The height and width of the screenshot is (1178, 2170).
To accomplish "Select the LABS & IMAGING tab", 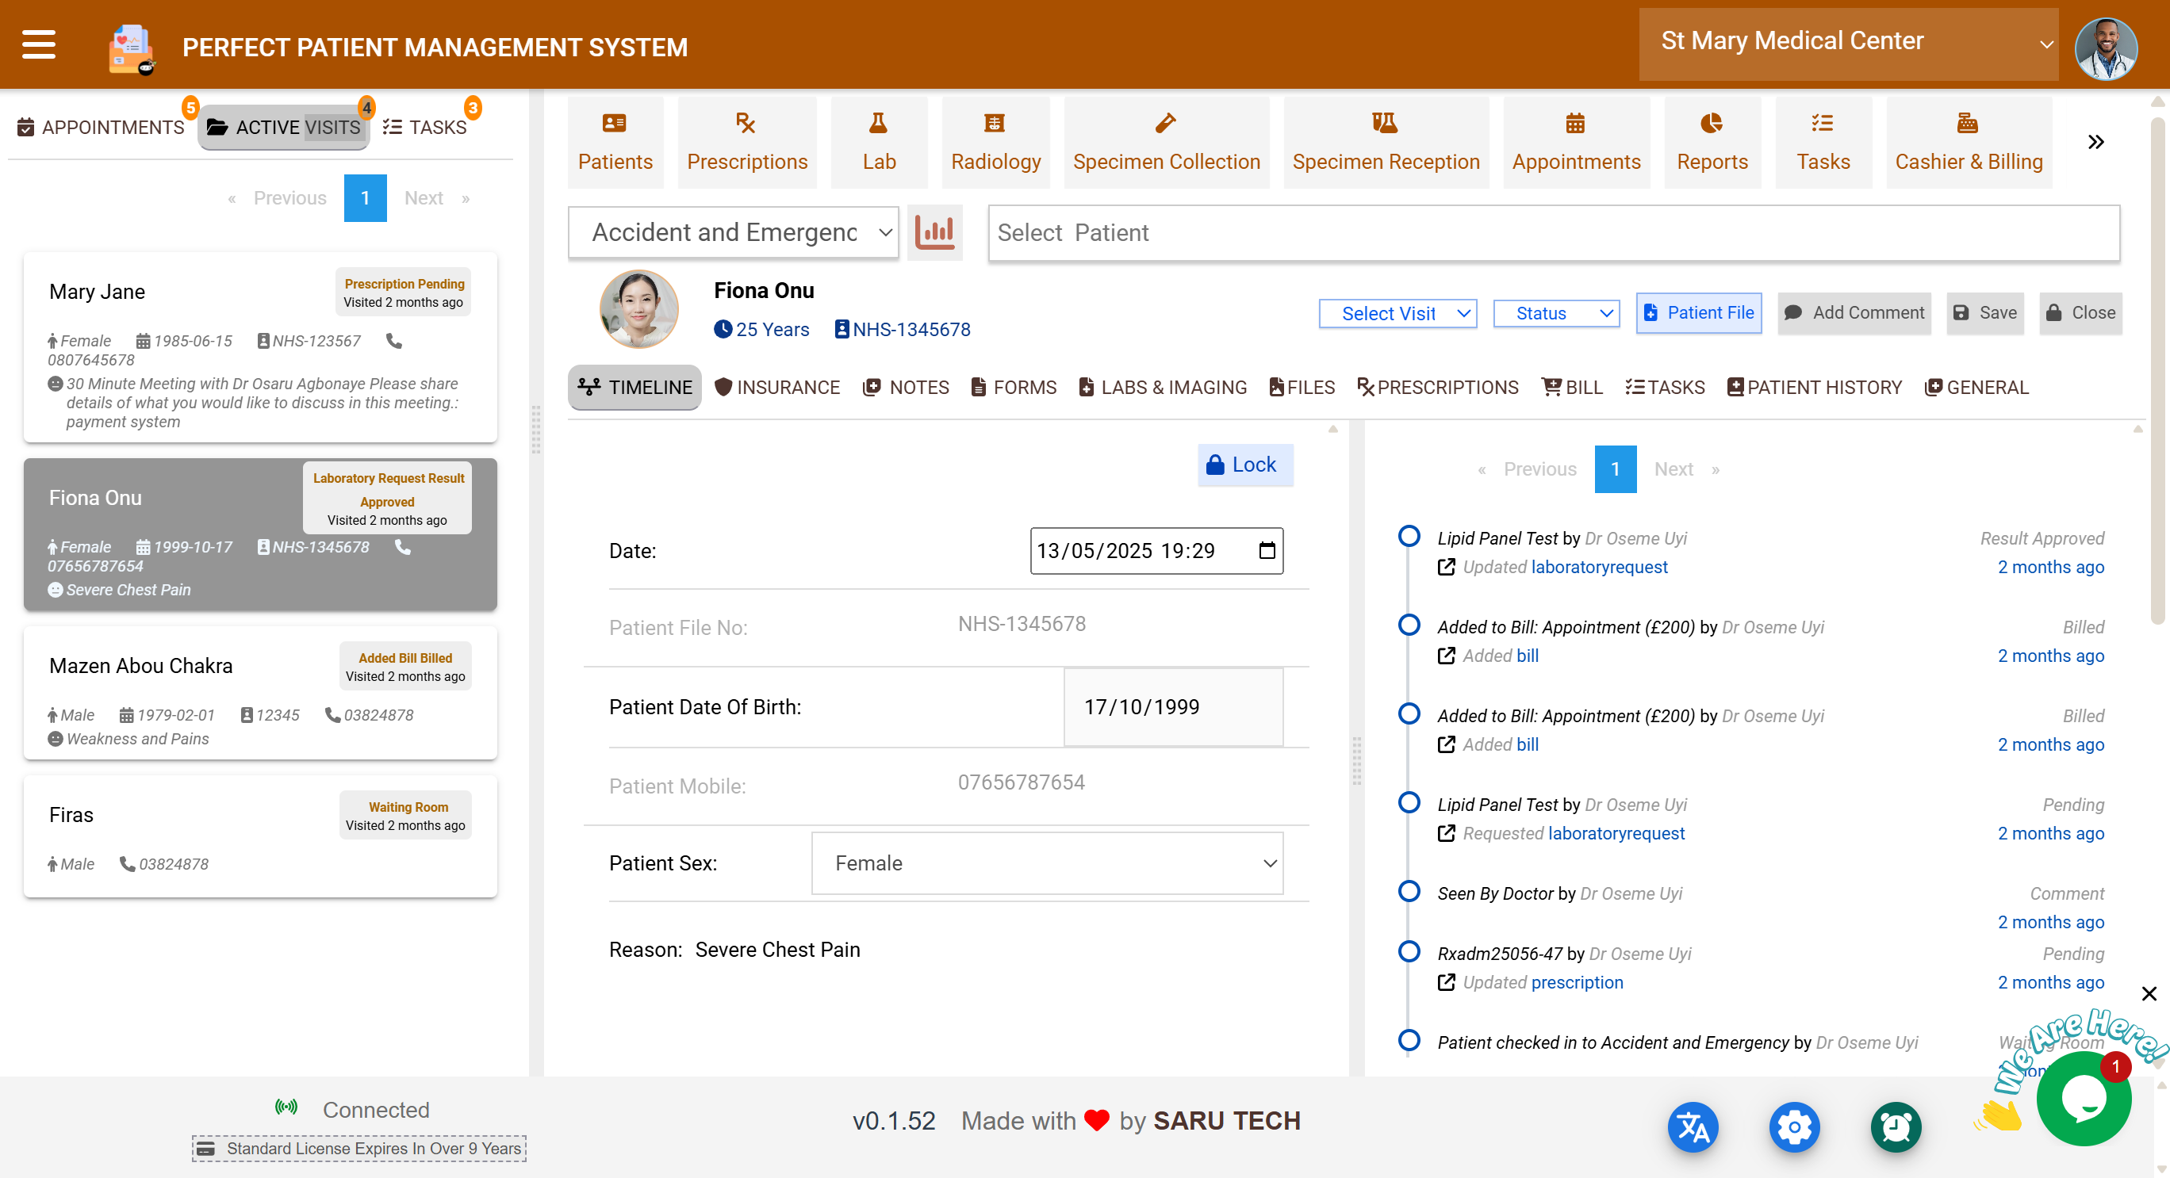I will [x=1163, y=388].
